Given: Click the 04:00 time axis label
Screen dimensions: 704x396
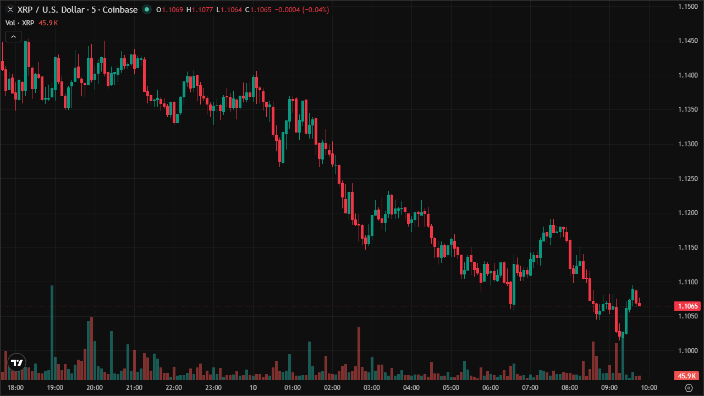Looking at the screenshot, I should click(411, 388).
